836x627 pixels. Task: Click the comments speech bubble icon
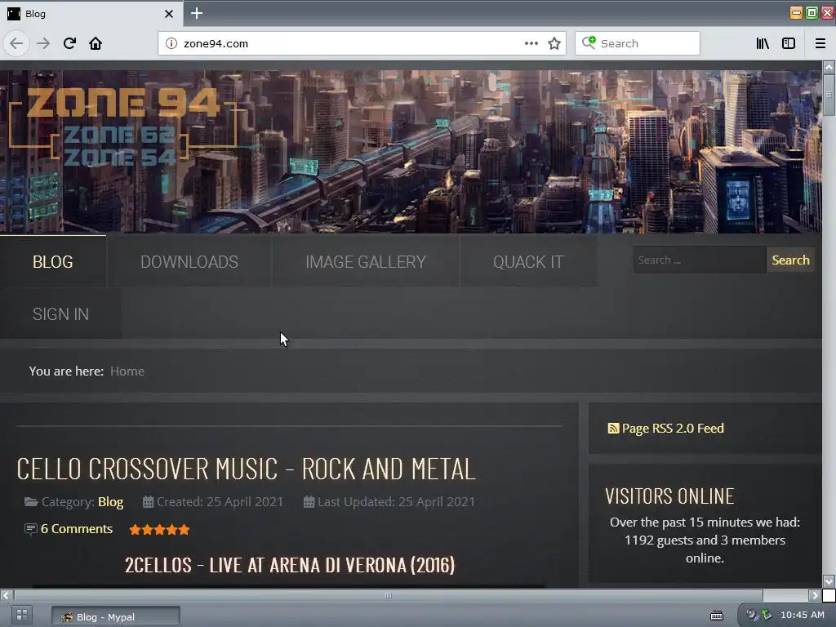point(30,529)
